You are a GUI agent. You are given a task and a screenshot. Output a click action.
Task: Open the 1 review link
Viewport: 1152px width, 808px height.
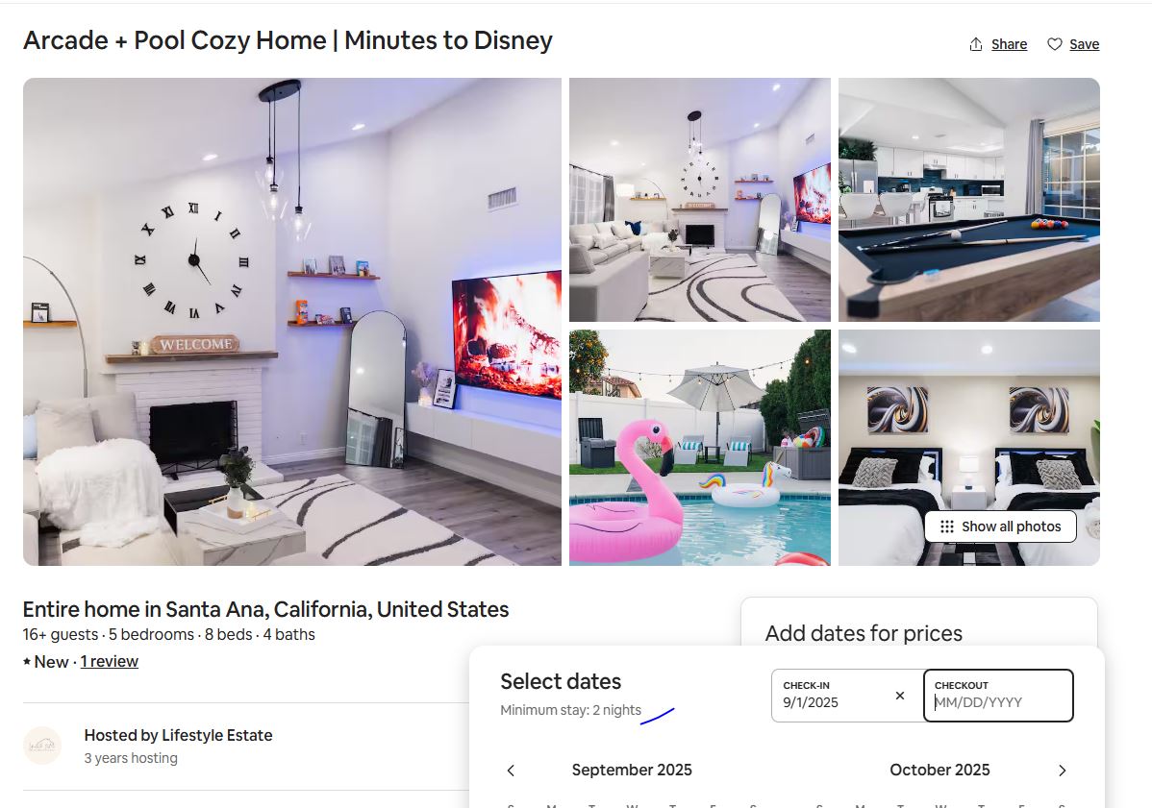(x=110, y=661)
